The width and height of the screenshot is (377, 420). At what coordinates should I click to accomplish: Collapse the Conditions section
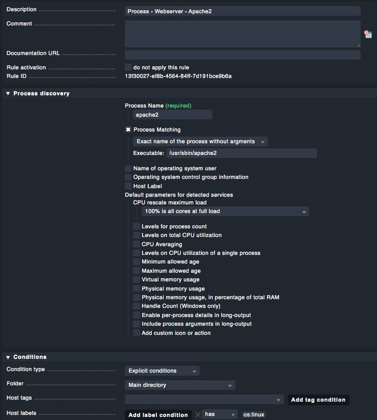(x=8, y=357)
